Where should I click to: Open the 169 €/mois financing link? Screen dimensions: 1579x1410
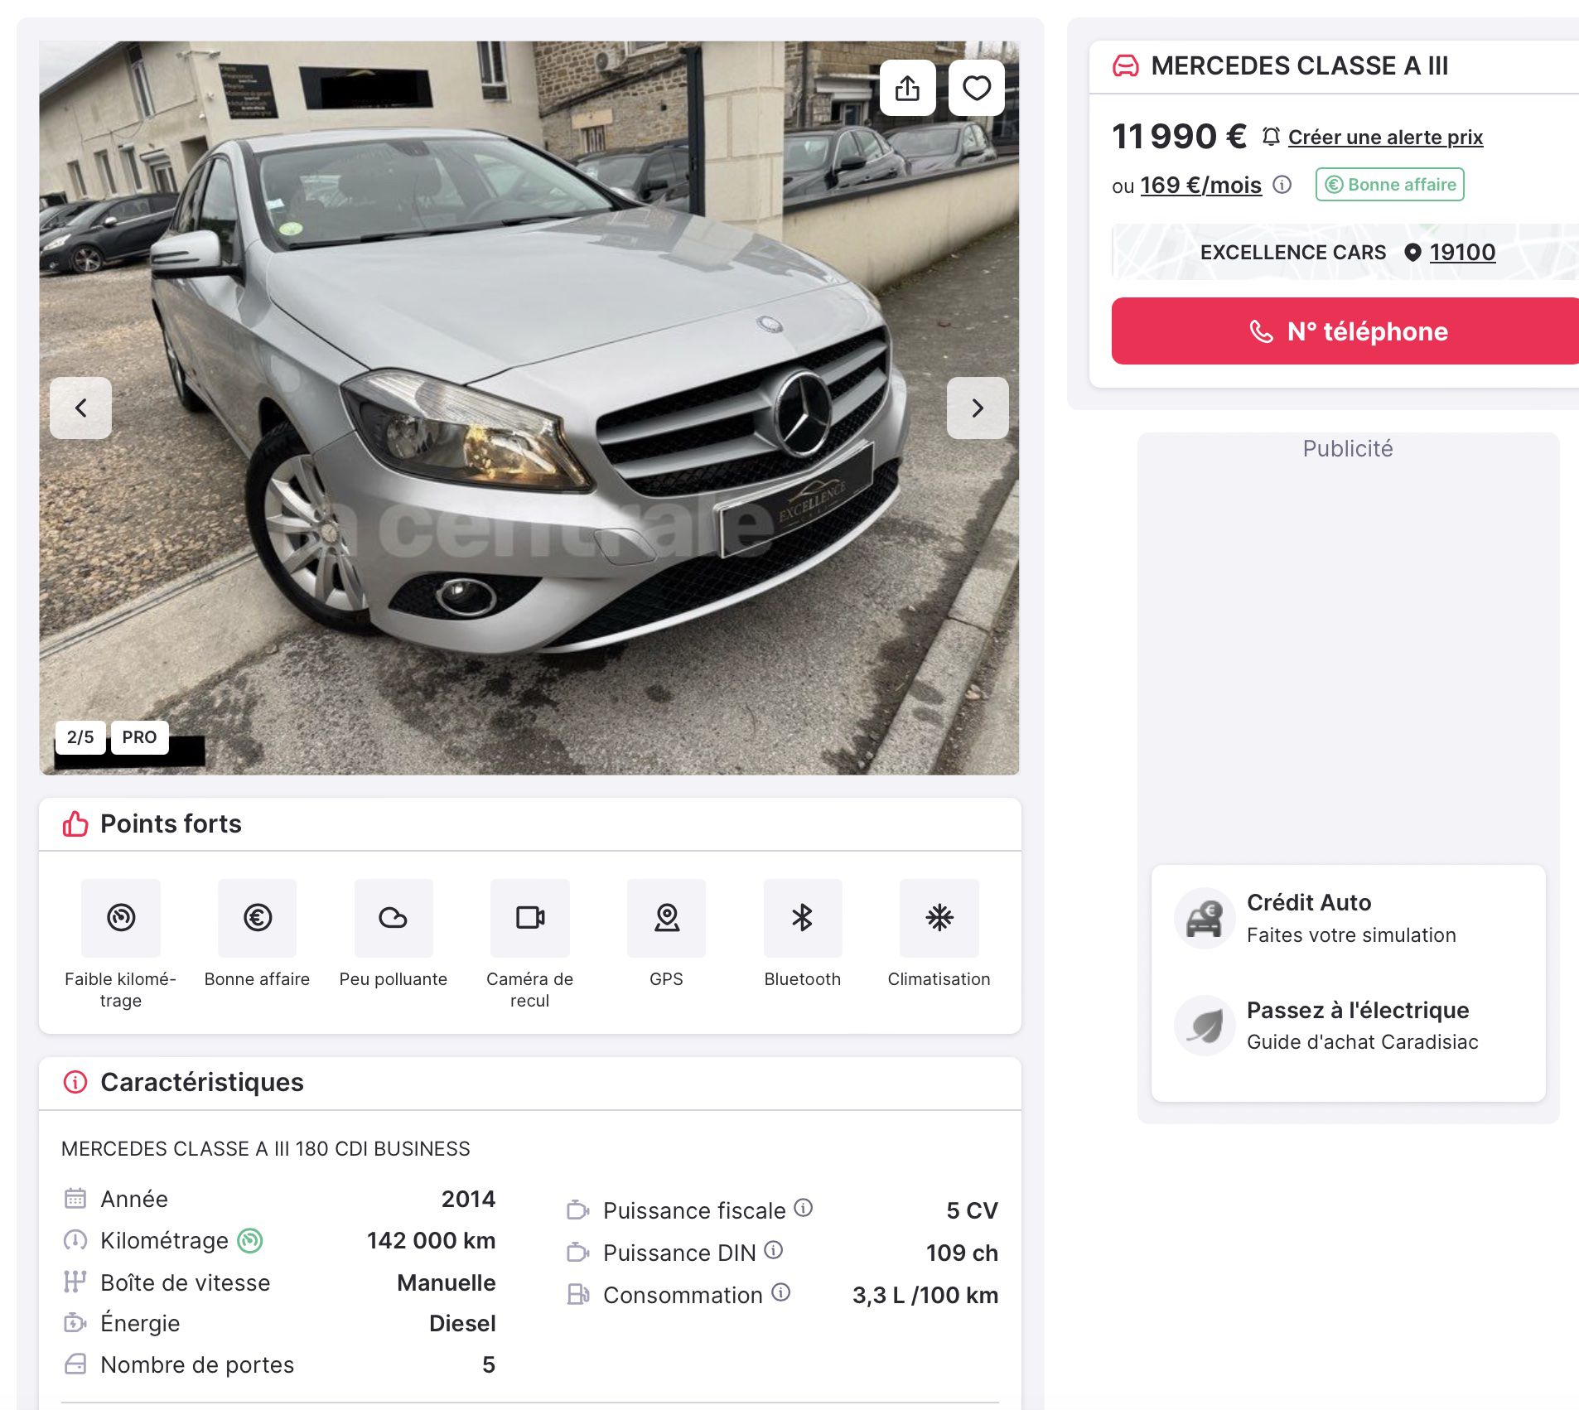pos(1200,185)
